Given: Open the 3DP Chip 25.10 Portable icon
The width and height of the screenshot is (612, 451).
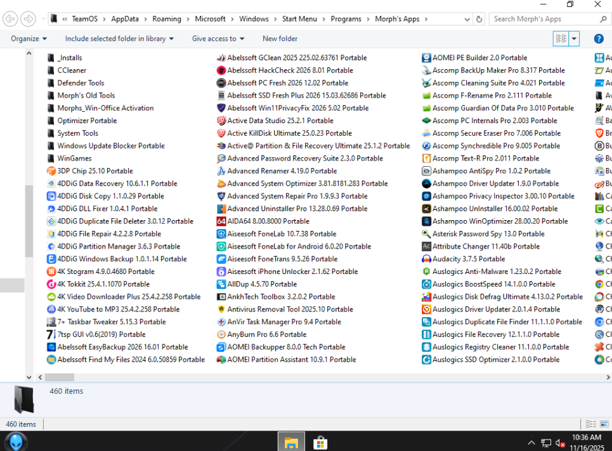Looking at the screenshot, I should tap(51, 171).
